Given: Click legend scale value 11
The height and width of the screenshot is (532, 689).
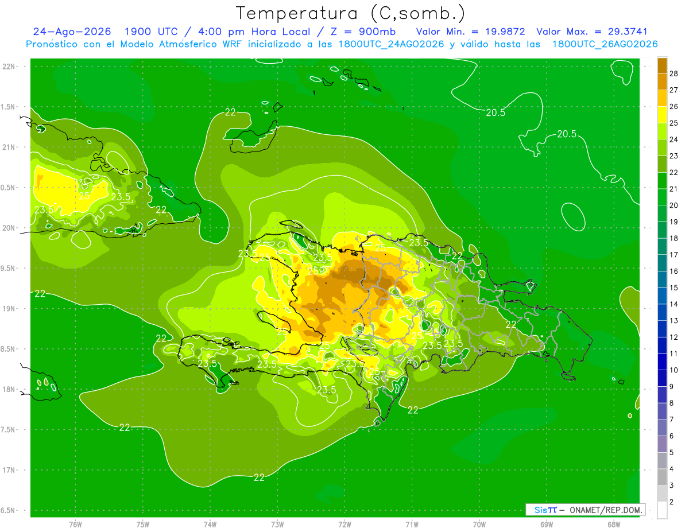Looking at the screenshot, I should [x=675, y=354].
